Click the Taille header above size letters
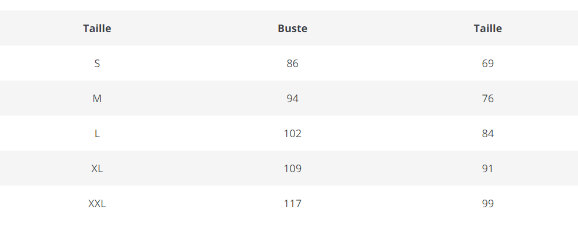 coord(97,29)
